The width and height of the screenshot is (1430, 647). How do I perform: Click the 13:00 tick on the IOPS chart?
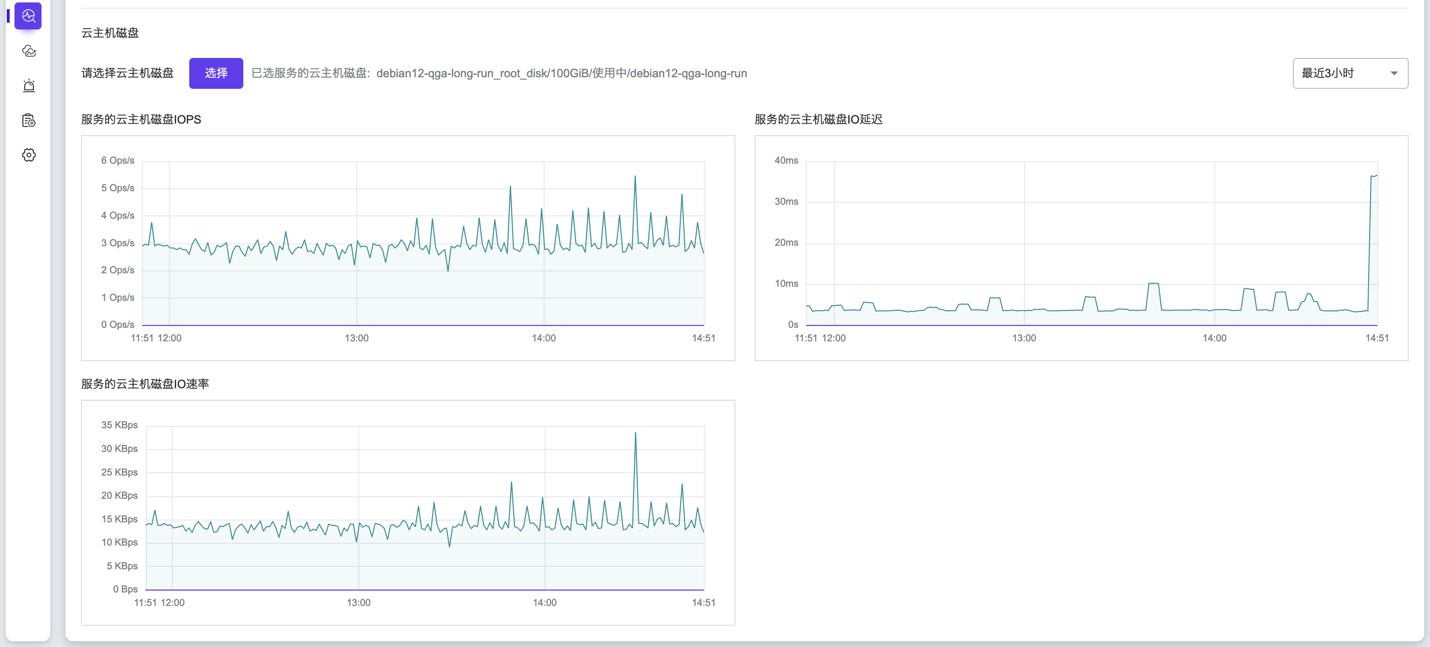pyautogui.click(x=356, y=338)
